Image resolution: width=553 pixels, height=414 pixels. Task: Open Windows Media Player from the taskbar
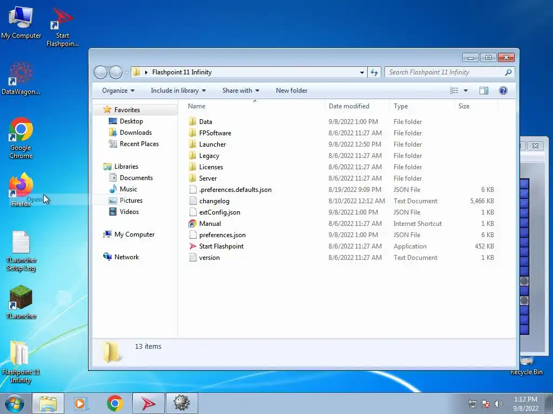click(x=81, y=403)
